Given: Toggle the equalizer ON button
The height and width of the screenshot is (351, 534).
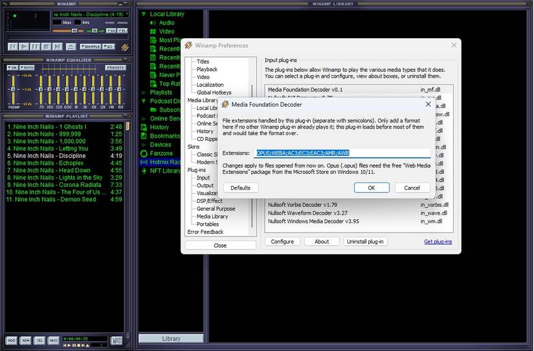Looking at the screenshot, I should [x=12, y=68].
